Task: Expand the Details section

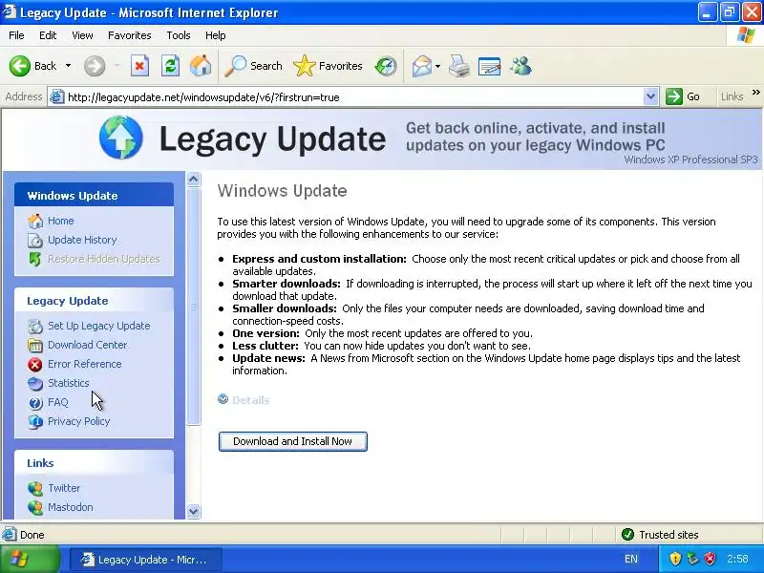Action: [244, 400]
